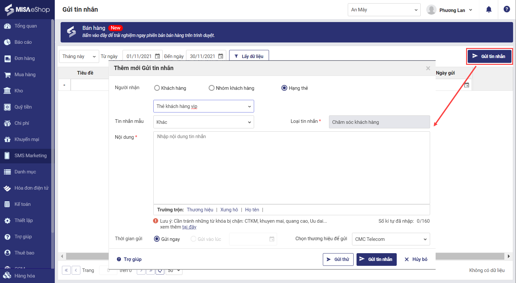Viewport: 516px width, 283px height.
Task: Click the Thiết lập gear icon
Action: [x=7, y=220]
